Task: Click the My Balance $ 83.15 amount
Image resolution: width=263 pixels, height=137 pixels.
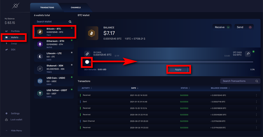Action: (x=10, y=23)
